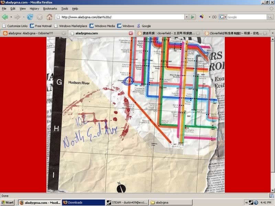The width and height of the screenshot is (275, 206).
Task: Open the Free Hotmail bookmark
Action: [42, 26]
